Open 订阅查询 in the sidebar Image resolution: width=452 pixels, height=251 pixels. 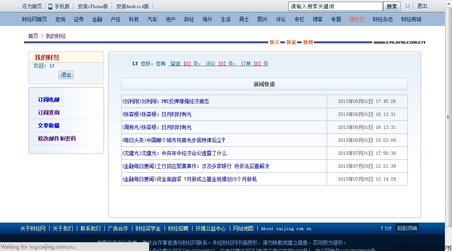[x=49, y=113]
